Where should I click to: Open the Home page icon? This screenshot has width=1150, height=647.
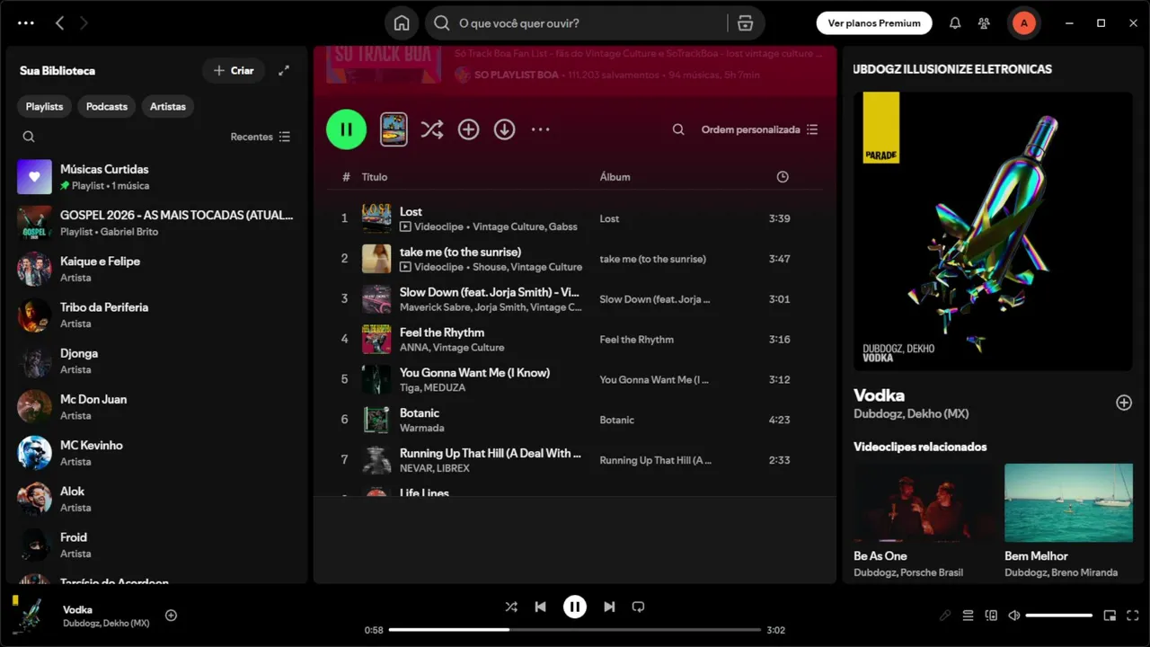coord(402,23)
